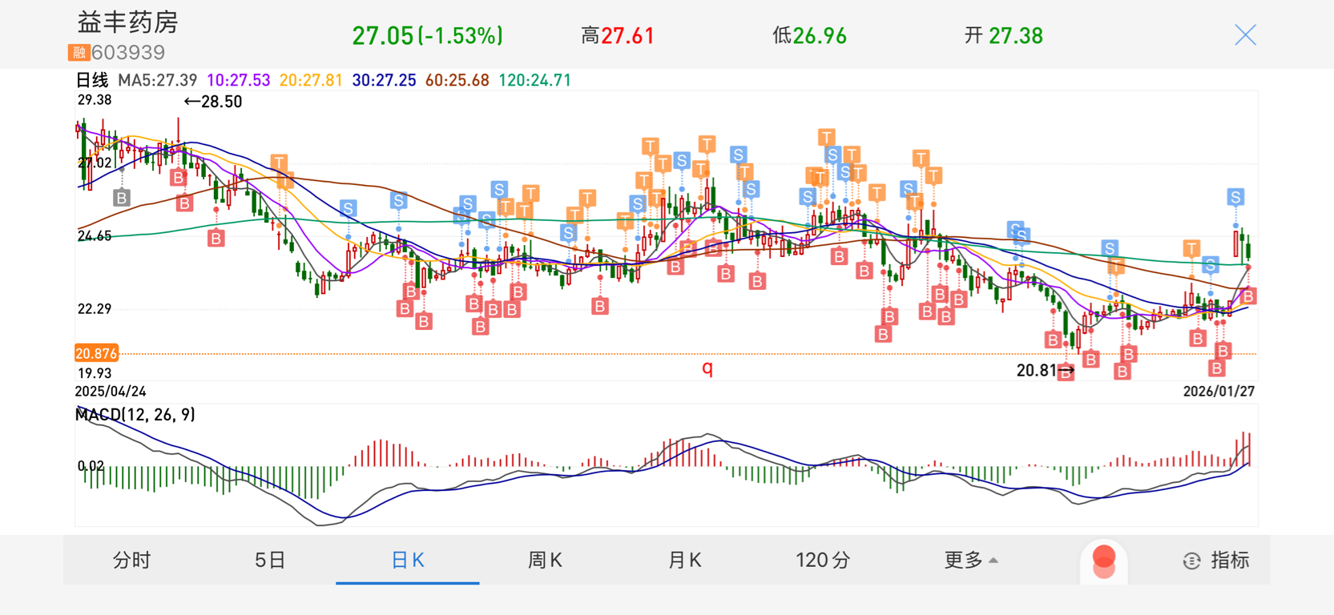Expand the 更多 dropdown
The width and height of the screenshot is (1334, 615).
click(x=971, y=560)
